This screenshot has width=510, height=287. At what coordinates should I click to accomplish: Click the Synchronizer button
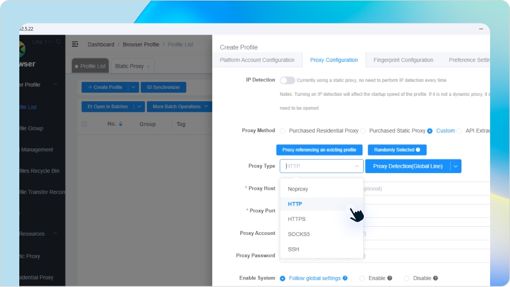pos(164,87)
